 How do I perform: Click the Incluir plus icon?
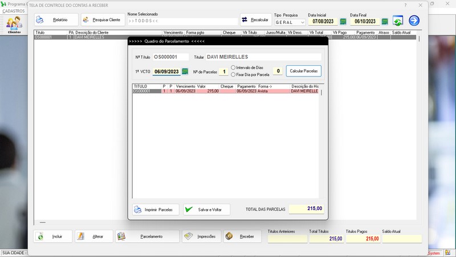40,236
